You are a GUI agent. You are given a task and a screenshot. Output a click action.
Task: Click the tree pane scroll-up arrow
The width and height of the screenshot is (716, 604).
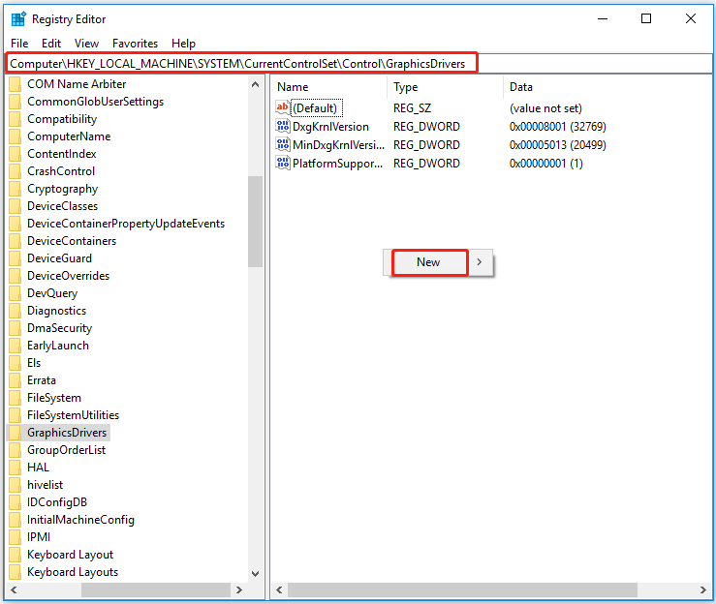tap(255, 84)
